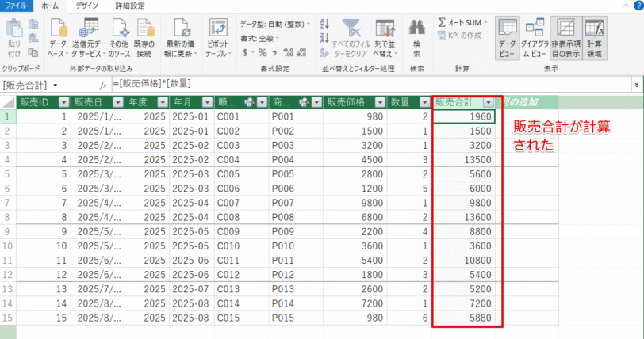Collapse the ribbon arrow
The image size is (644, 339).
[x=626, y=6]
